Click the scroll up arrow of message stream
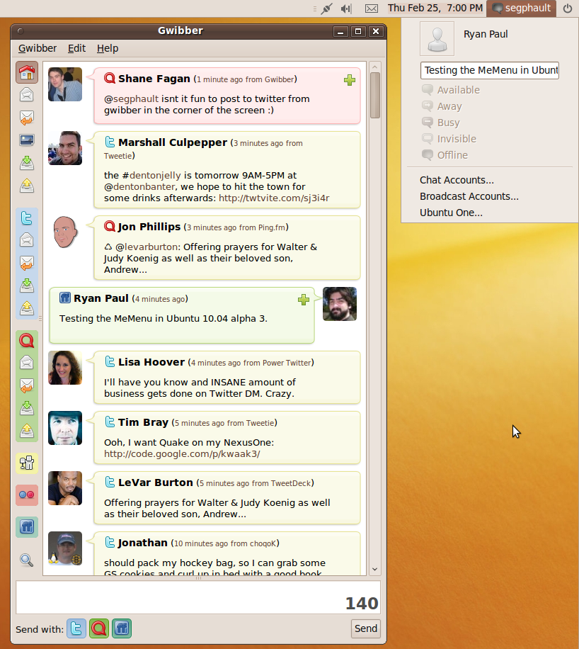This screenshot has width=579, height=649. click(375, 67)
